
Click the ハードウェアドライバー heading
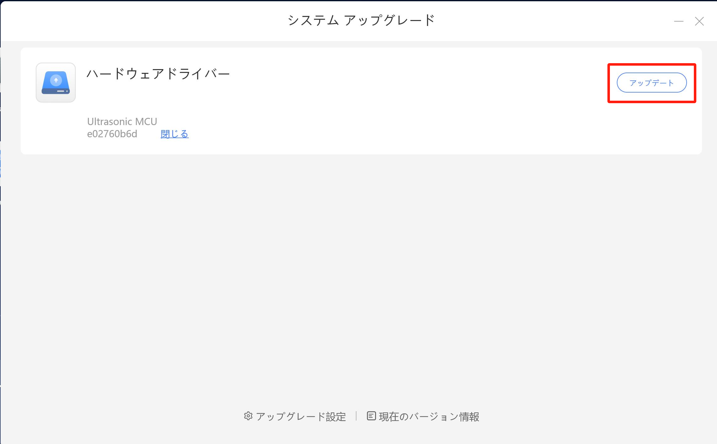[158, 74]
